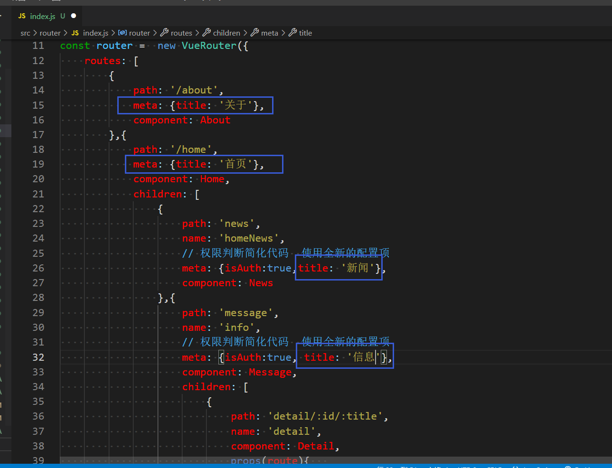Open the router folder breadcrumb after src

click(x=50, y=33)
